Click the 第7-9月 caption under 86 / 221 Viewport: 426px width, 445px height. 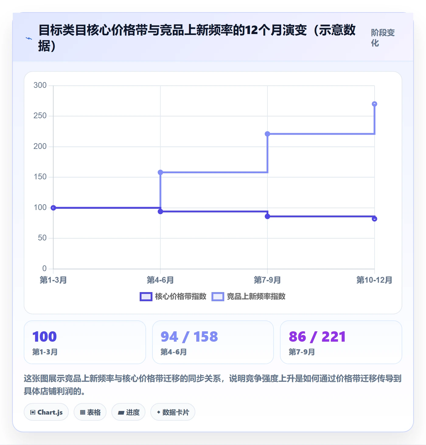[x=302, y=352]
